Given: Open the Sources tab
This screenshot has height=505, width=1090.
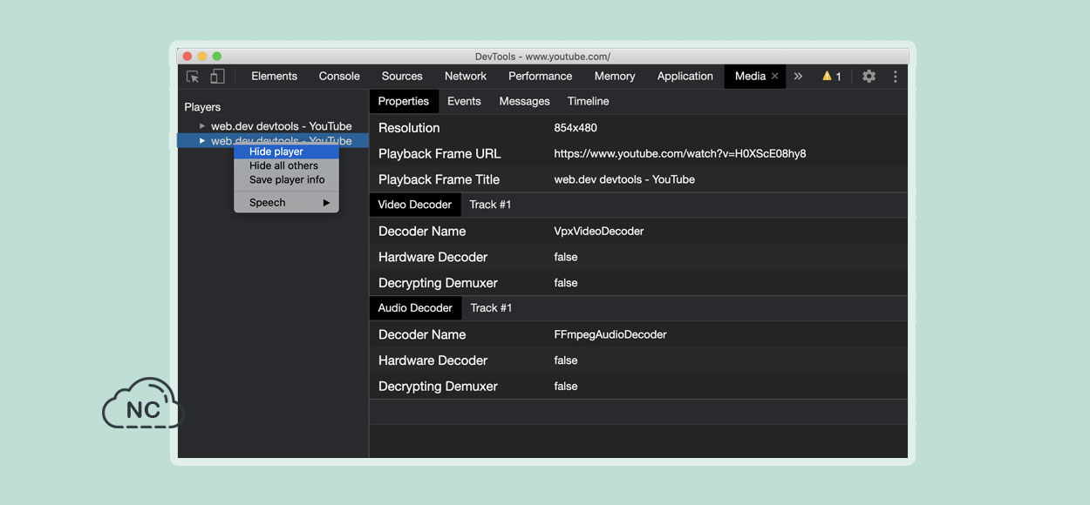Looking at the screenshot, I should (402, 77).
